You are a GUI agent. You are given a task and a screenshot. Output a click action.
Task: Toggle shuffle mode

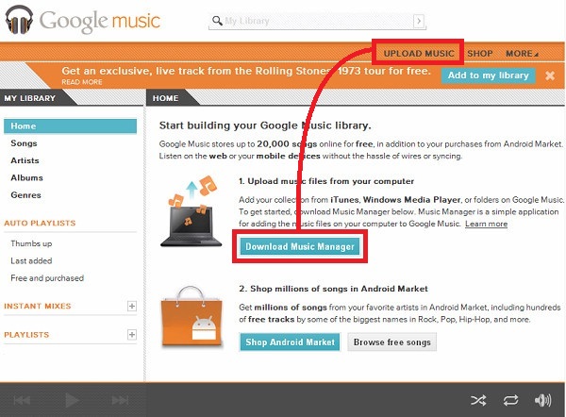[x=478, y=400]
